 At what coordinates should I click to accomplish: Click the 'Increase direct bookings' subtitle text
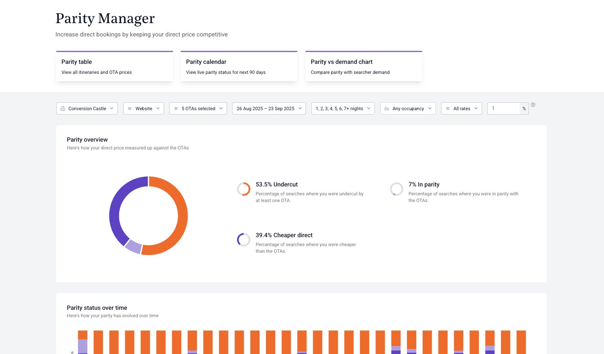click(x=142, y=34)
